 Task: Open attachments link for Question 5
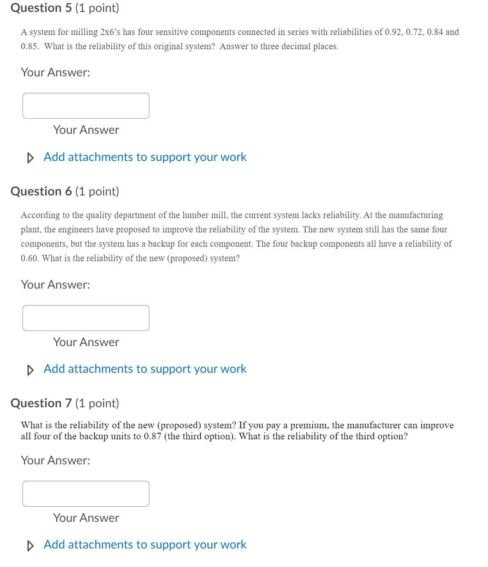144,157
